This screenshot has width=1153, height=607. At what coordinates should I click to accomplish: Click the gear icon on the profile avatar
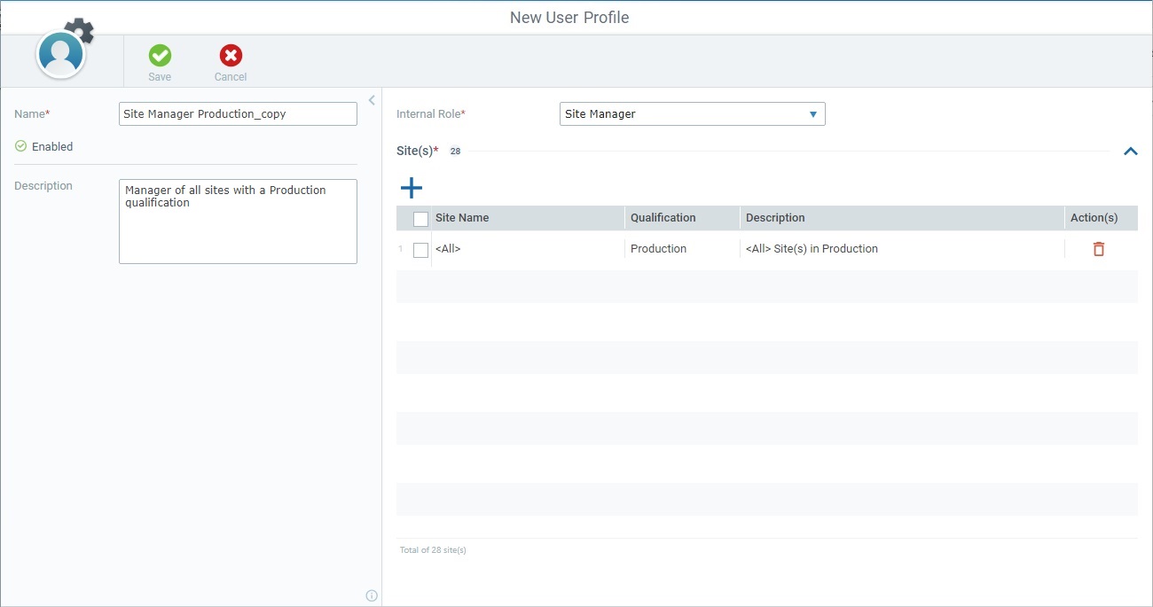coord(78,29)
